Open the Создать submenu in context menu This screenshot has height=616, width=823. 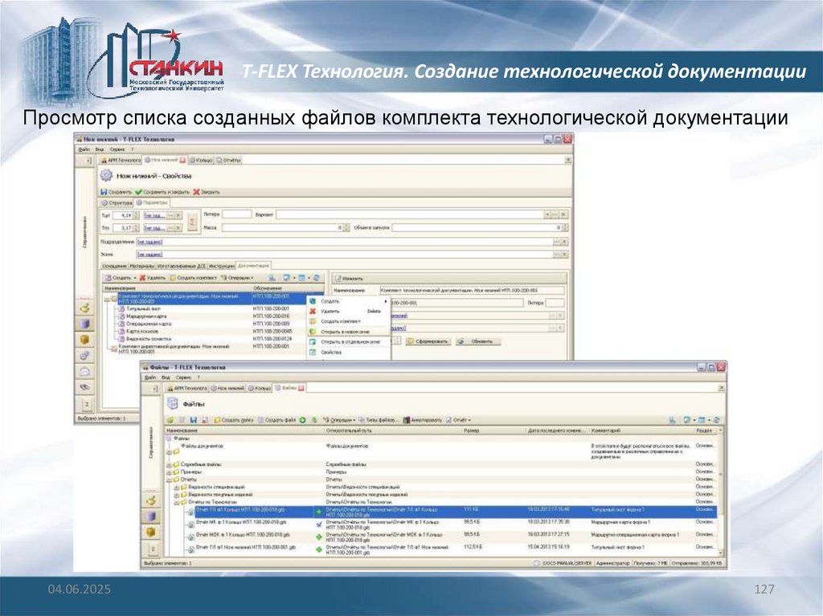(349, 301)
